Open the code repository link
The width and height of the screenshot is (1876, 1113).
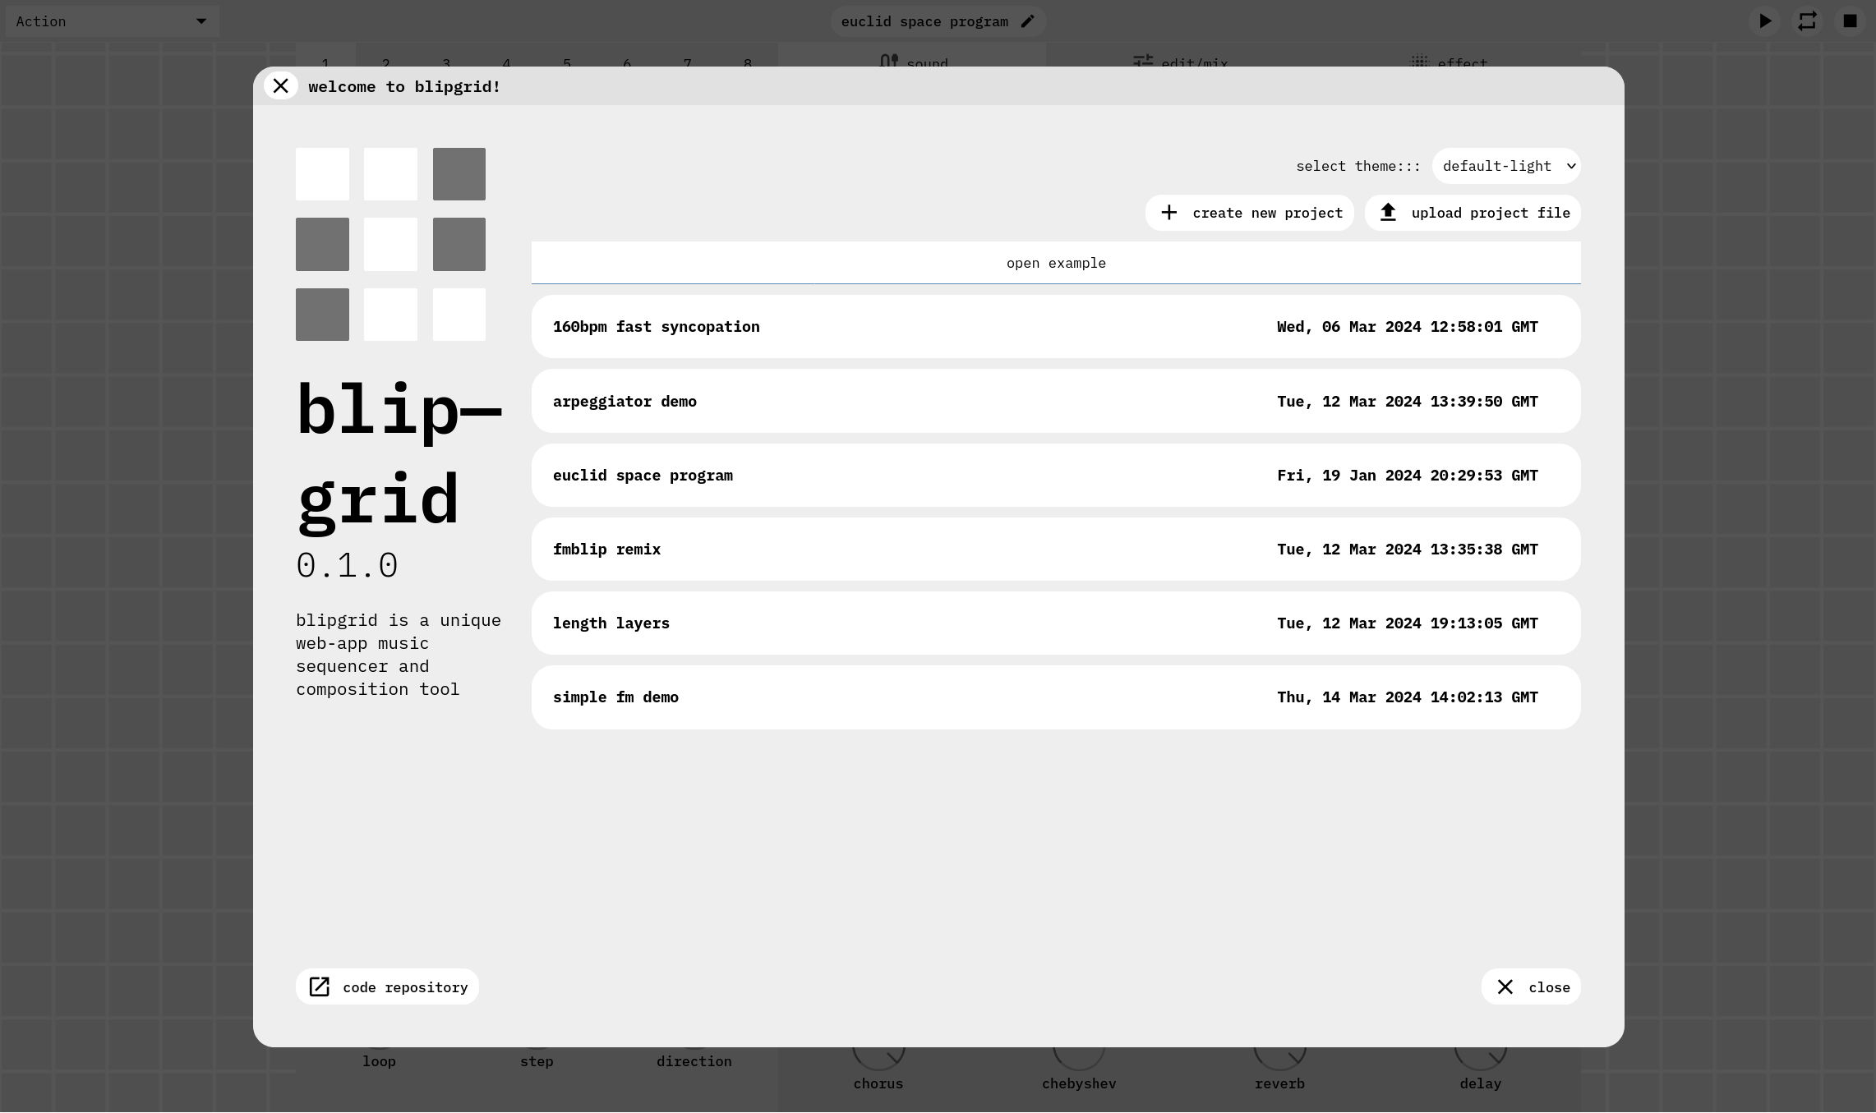(387, 987)
